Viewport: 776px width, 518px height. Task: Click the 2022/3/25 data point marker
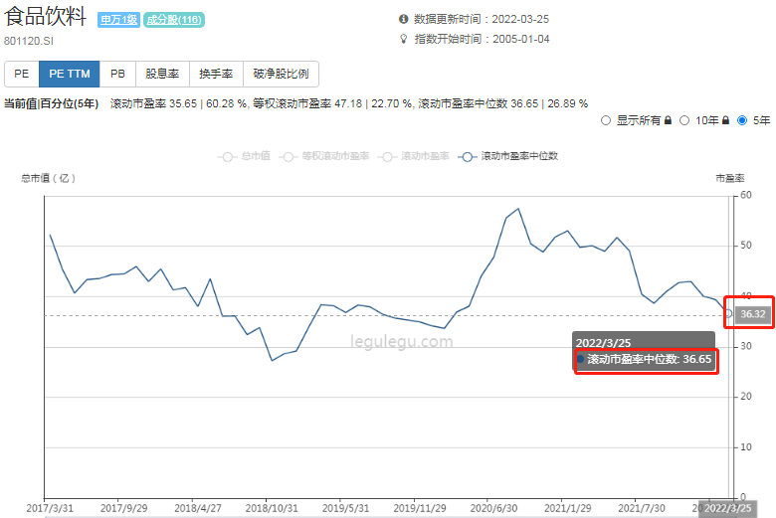coord(728,313)
